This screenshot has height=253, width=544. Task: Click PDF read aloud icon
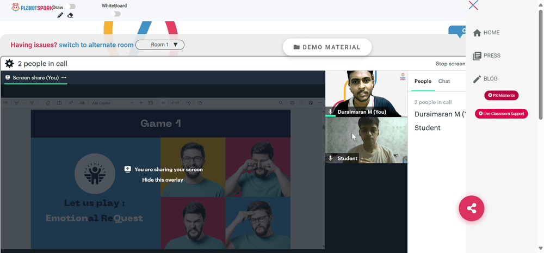71,103
